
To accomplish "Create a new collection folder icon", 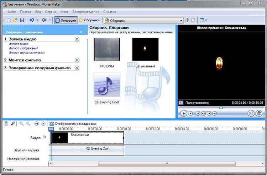I will click(193, 20).
